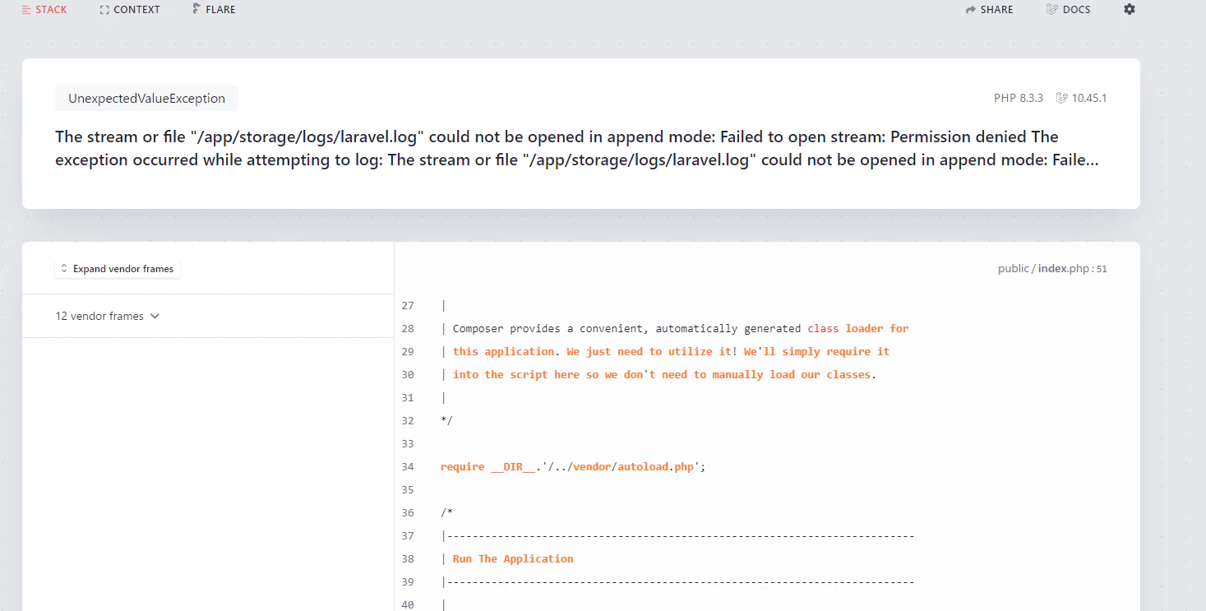1206x611 pixels.
Task: Click the Context brackets icon
Action: click(x=104, y=10)
